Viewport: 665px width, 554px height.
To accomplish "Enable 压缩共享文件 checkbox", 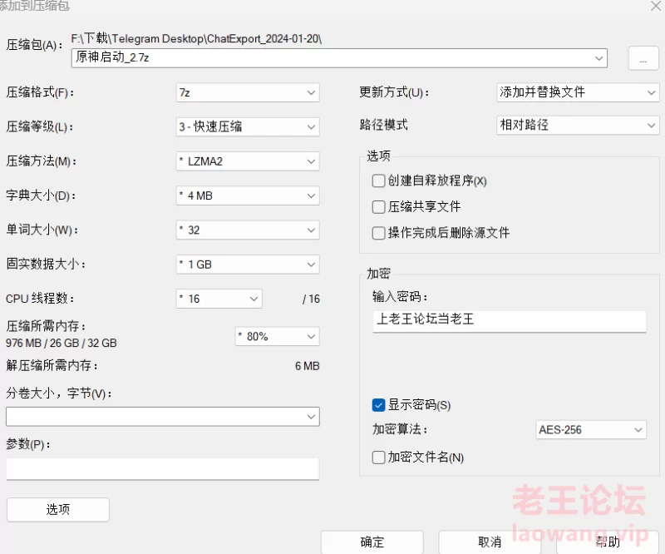I will pos(378,207).
